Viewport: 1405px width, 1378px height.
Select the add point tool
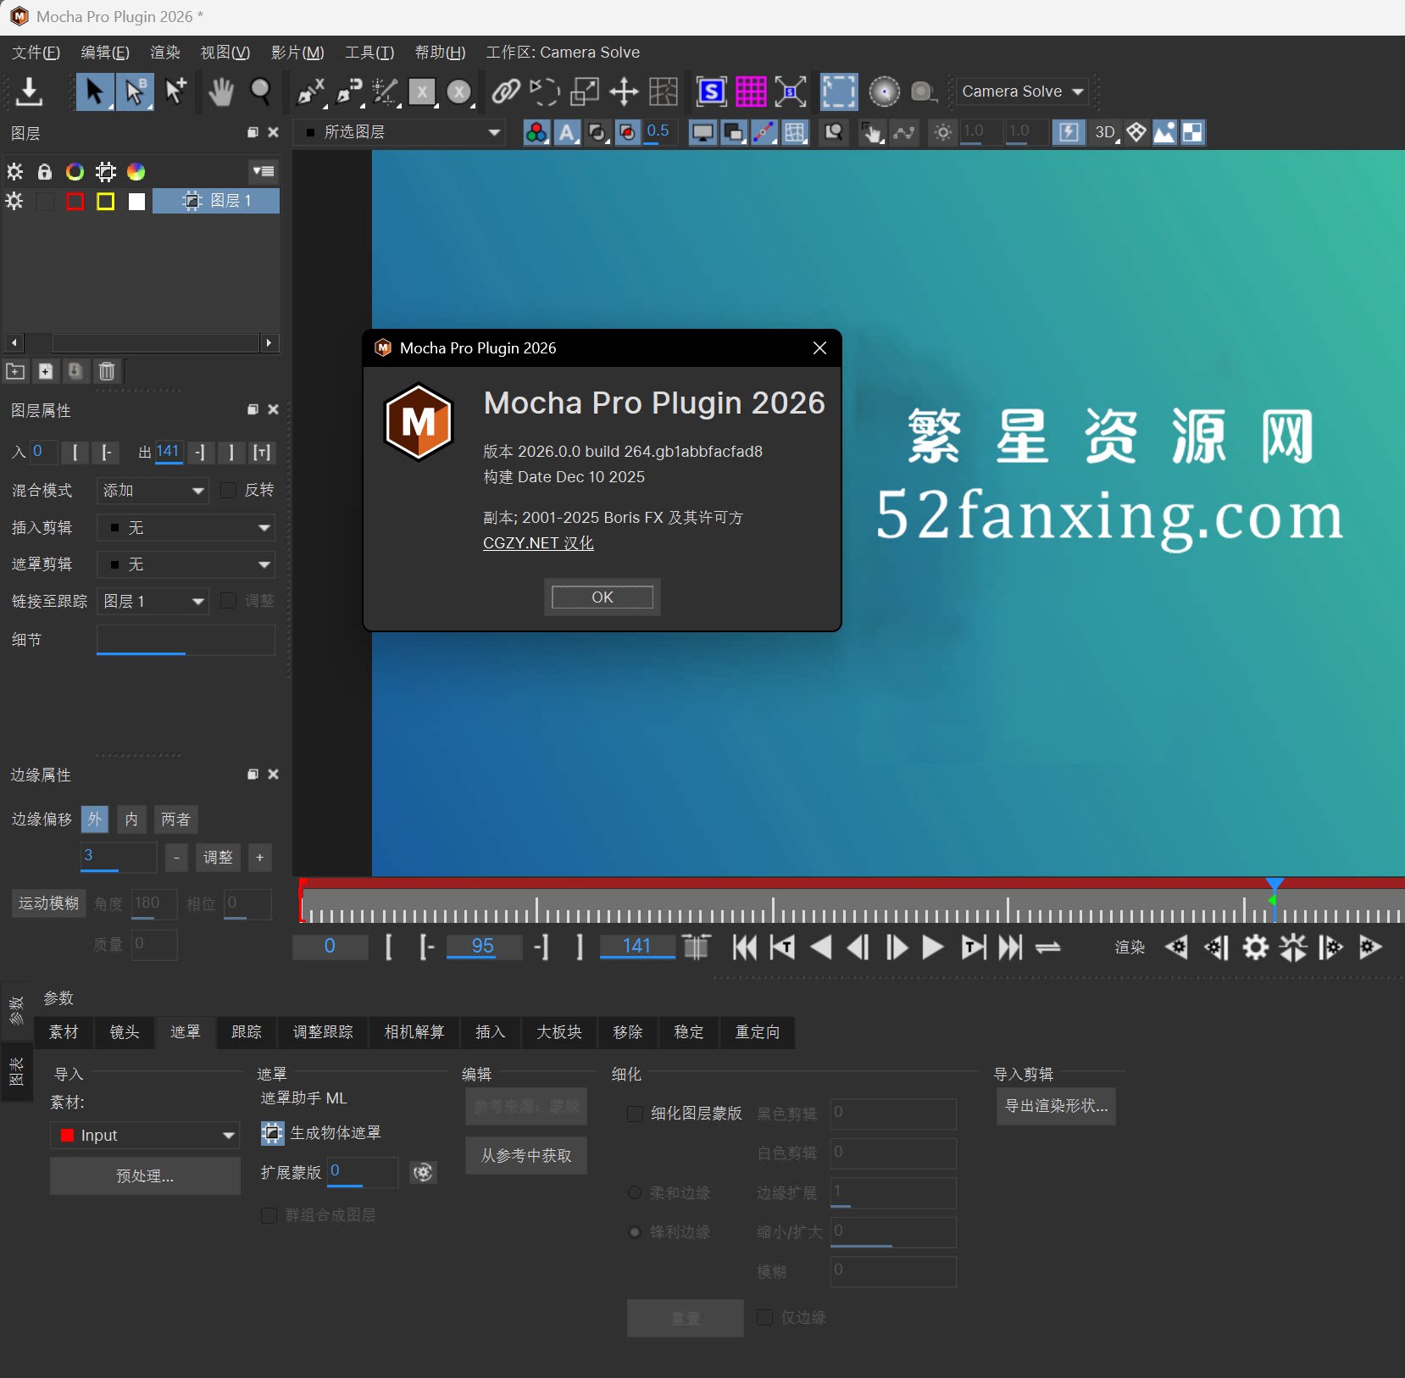[175, 92]
